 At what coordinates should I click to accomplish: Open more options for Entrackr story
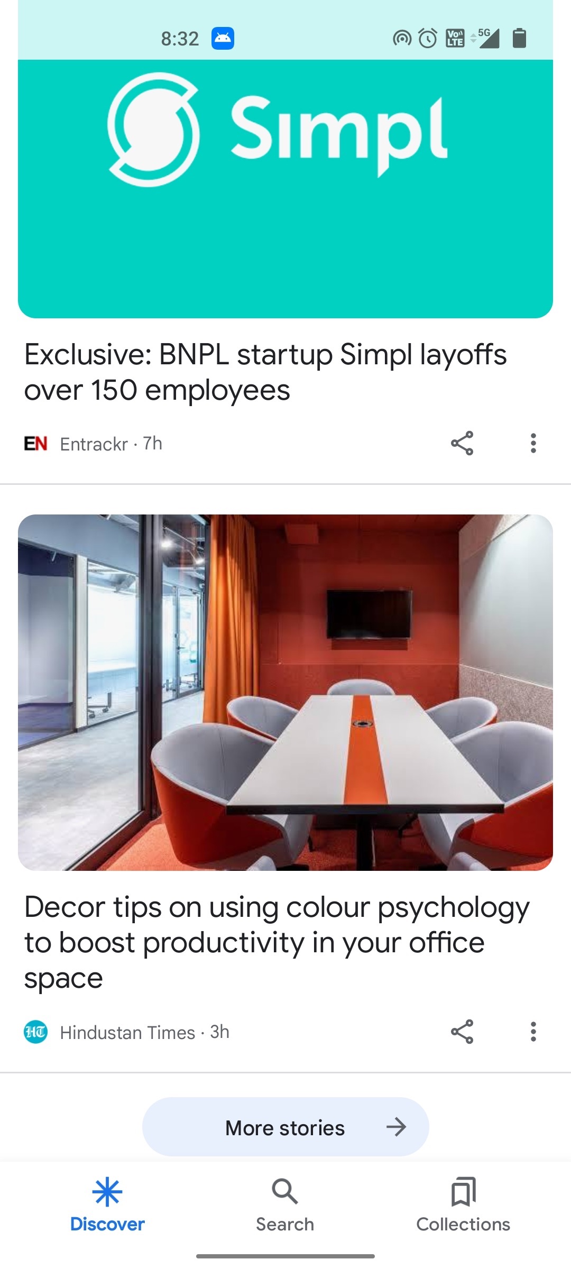pyautogui.click(x=533, y=443)
